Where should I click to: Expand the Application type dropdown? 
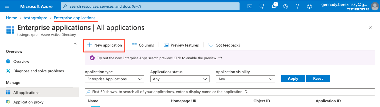point(115,79)
